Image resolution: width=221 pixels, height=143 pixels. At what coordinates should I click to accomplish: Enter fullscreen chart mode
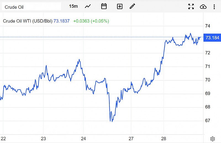pyautogui.click(x=191, y=6)
